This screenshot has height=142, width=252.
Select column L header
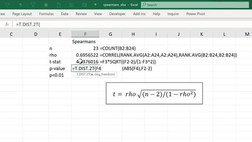[224, 34]
